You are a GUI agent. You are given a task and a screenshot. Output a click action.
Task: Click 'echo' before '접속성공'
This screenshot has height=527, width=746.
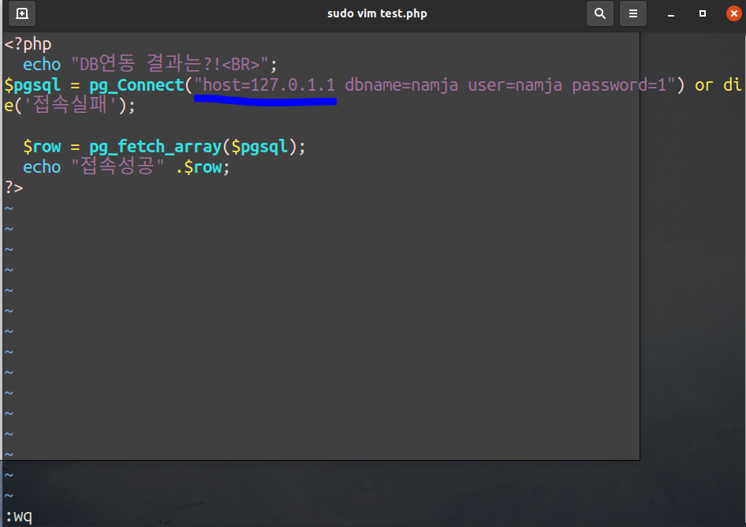pos(42,167)
